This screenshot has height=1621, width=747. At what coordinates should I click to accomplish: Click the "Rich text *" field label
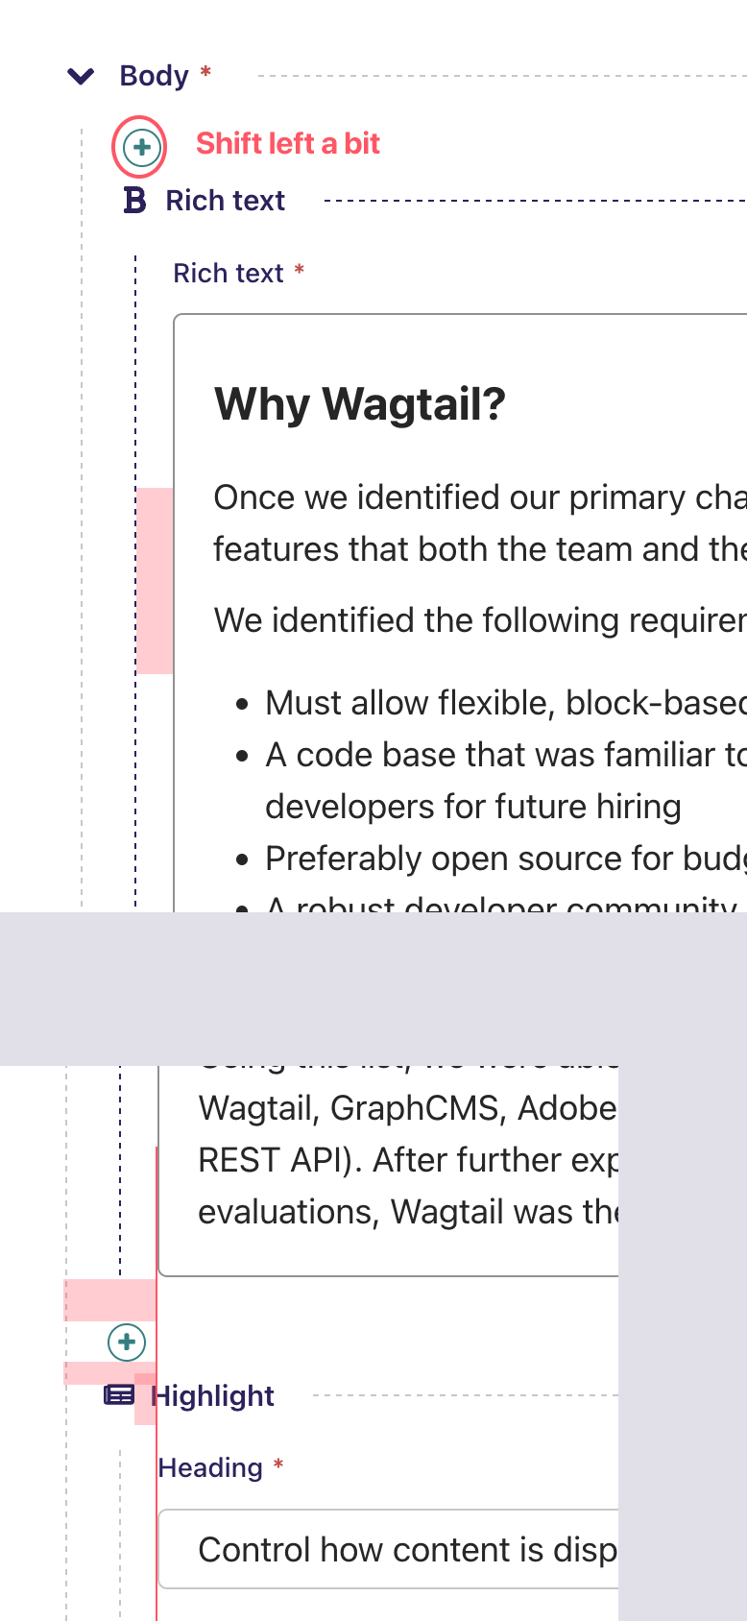click(229, 273)
